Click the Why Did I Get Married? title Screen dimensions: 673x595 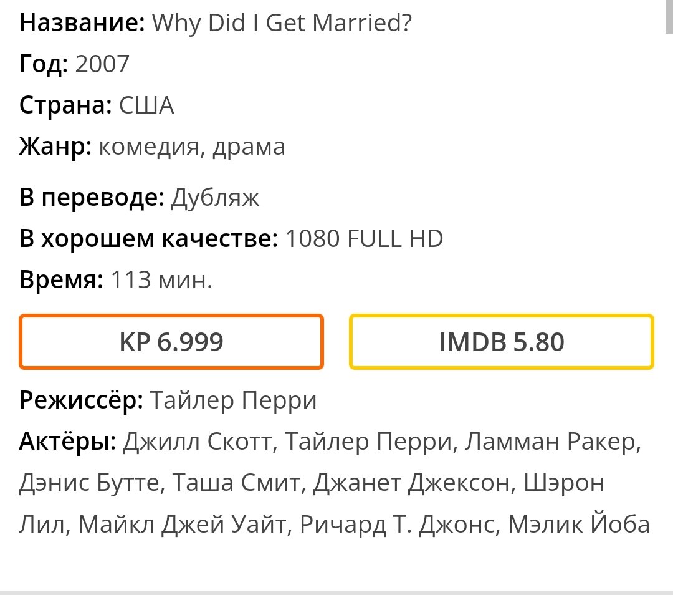click(282, 23)
